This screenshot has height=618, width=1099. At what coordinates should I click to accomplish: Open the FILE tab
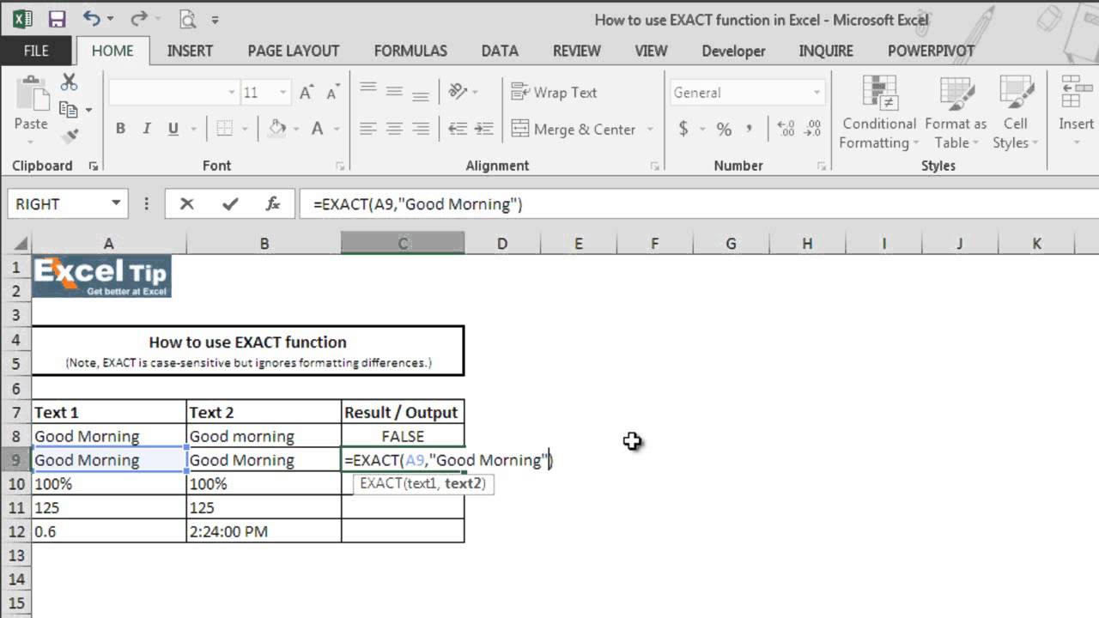point(36,51)
